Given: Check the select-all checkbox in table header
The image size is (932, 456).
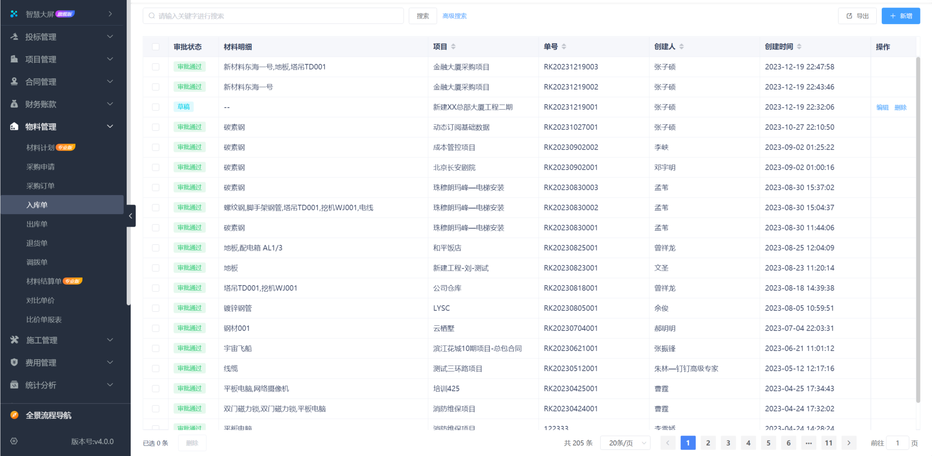Looking at the screenshot, I should point(155,46).
